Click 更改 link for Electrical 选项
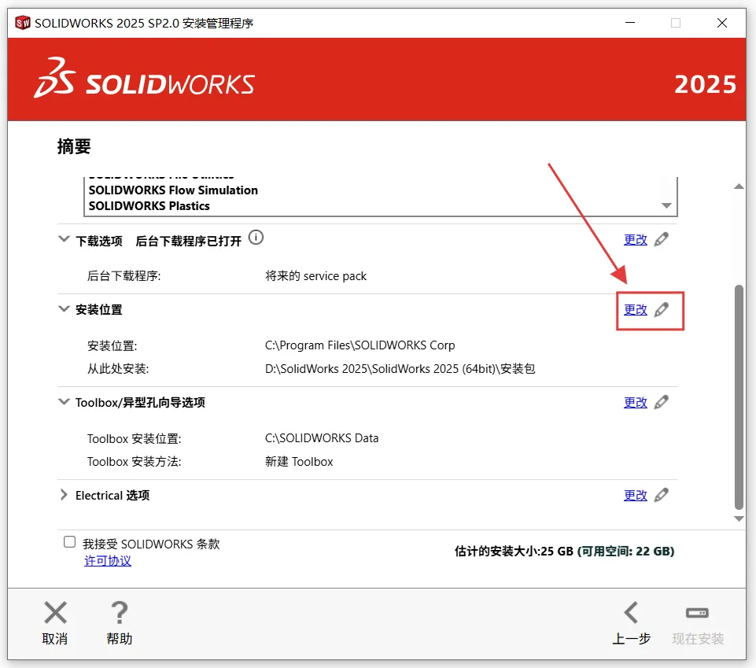Image resolution: width=756 pixels, height=668 pixels. [636, 496]
